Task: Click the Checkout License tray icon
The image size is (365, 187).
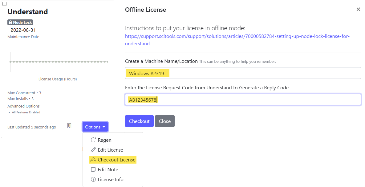Action: point(93,160)
